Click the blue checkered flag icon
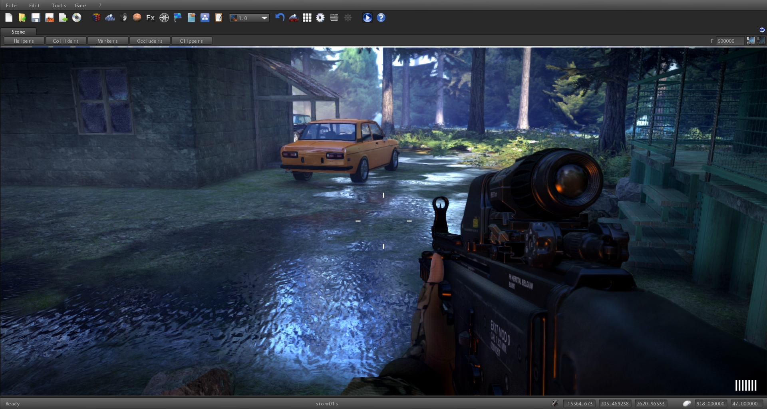 (177, 18)
